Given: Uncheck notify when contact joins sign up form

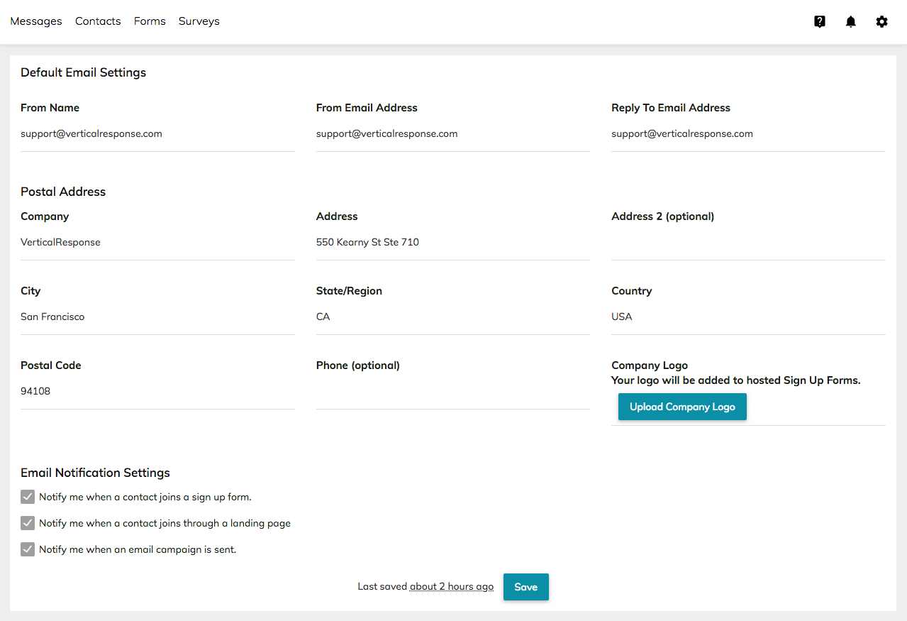Looking at the screenshot, I should click(x=28, y=497).
